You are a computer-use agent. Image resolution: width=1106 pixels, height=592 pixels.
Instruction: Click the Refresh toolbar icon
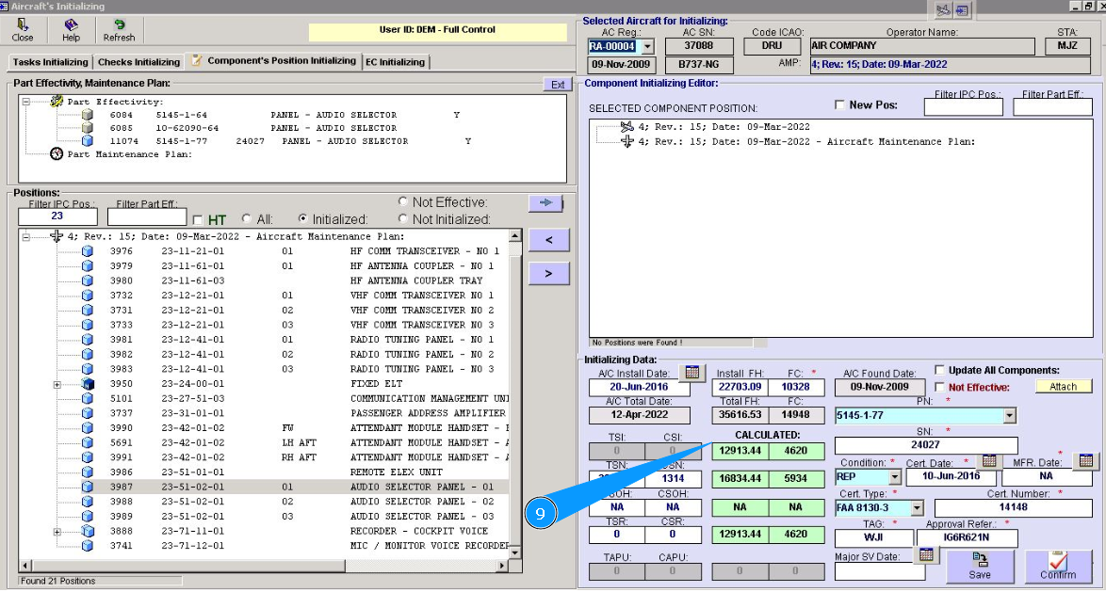click(x=119, y=30)
